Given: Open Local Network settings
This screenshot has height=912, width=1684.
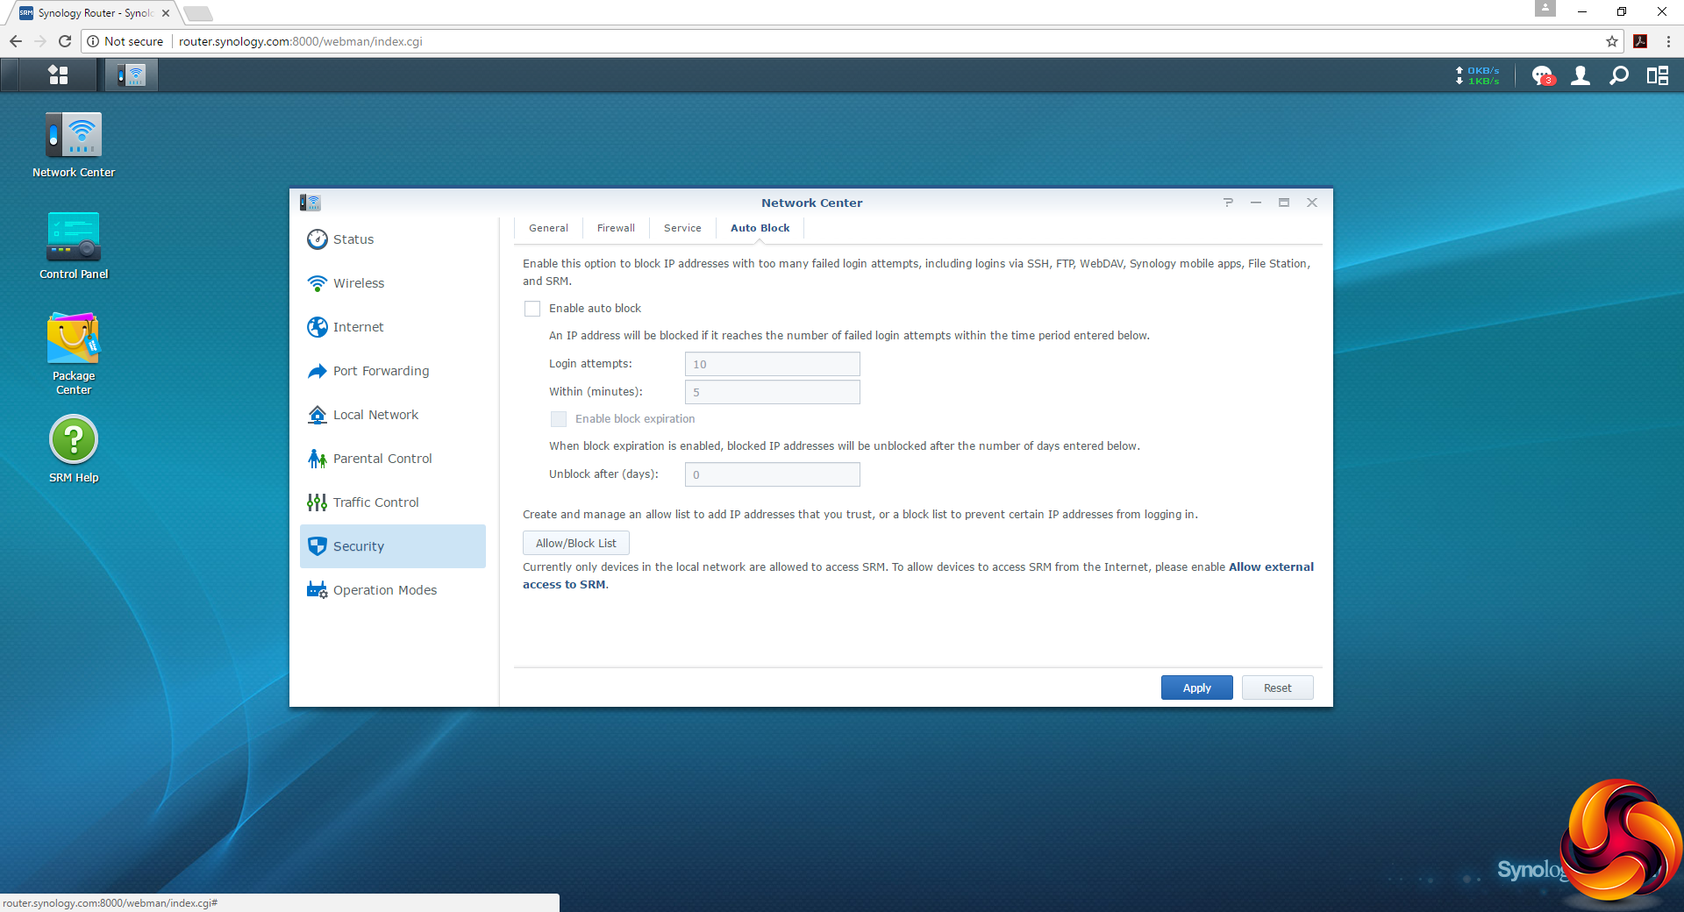Looking at the screenshot, I should [393, 415].
